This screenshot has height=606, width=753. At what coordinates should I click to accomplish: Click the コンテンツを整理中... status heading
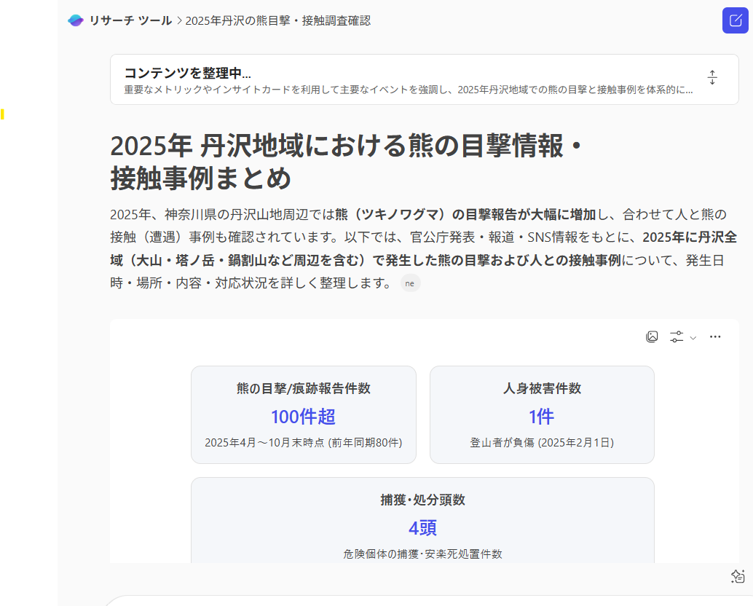[x=187, y=73]
